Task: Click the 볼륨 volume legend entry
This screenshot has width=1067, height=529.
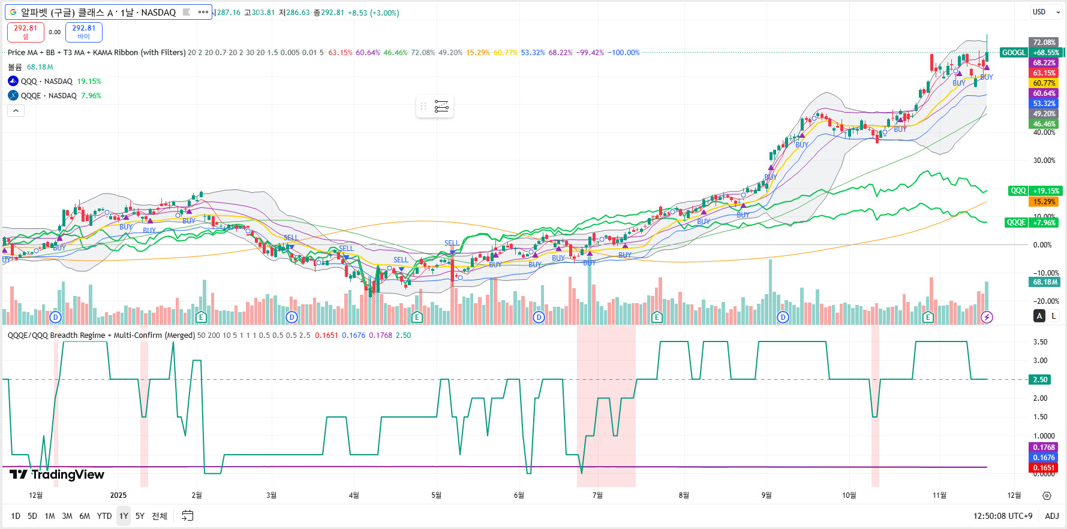Action: [x=15, y=67]
